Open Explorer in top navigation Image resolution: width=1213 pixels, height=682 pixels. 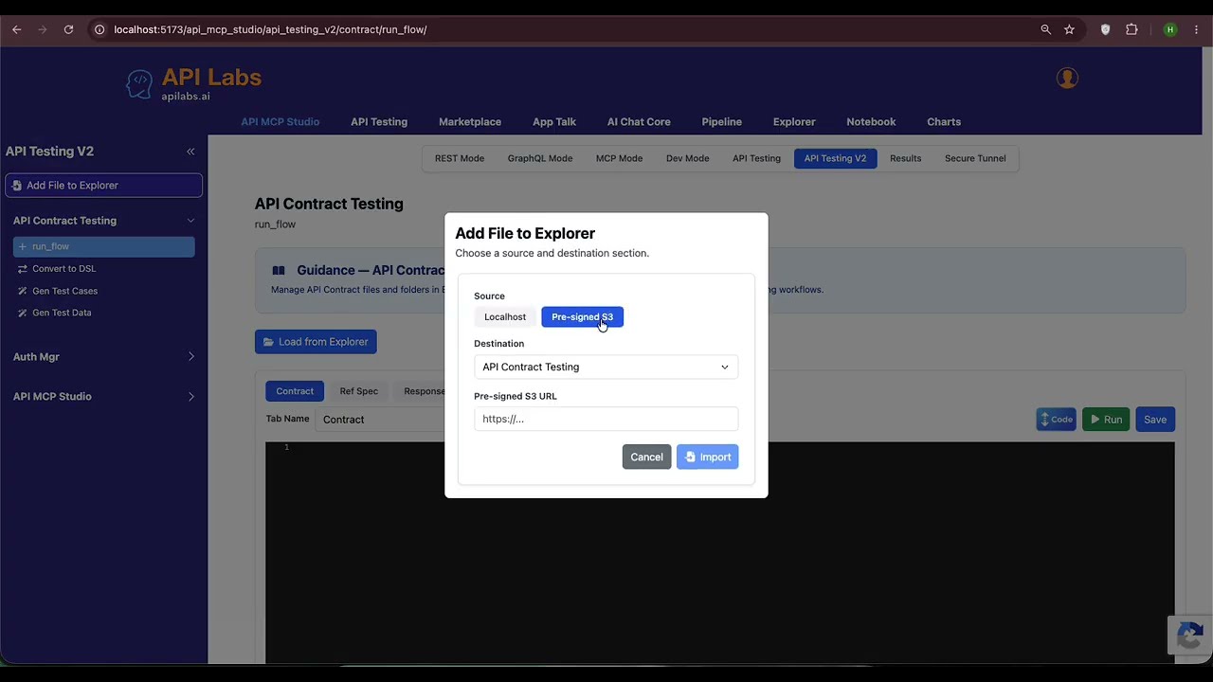tap(794, 122)
